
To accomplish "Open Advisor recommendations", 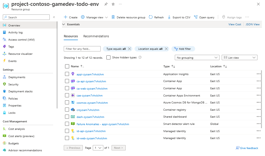I will coord(25,150).
